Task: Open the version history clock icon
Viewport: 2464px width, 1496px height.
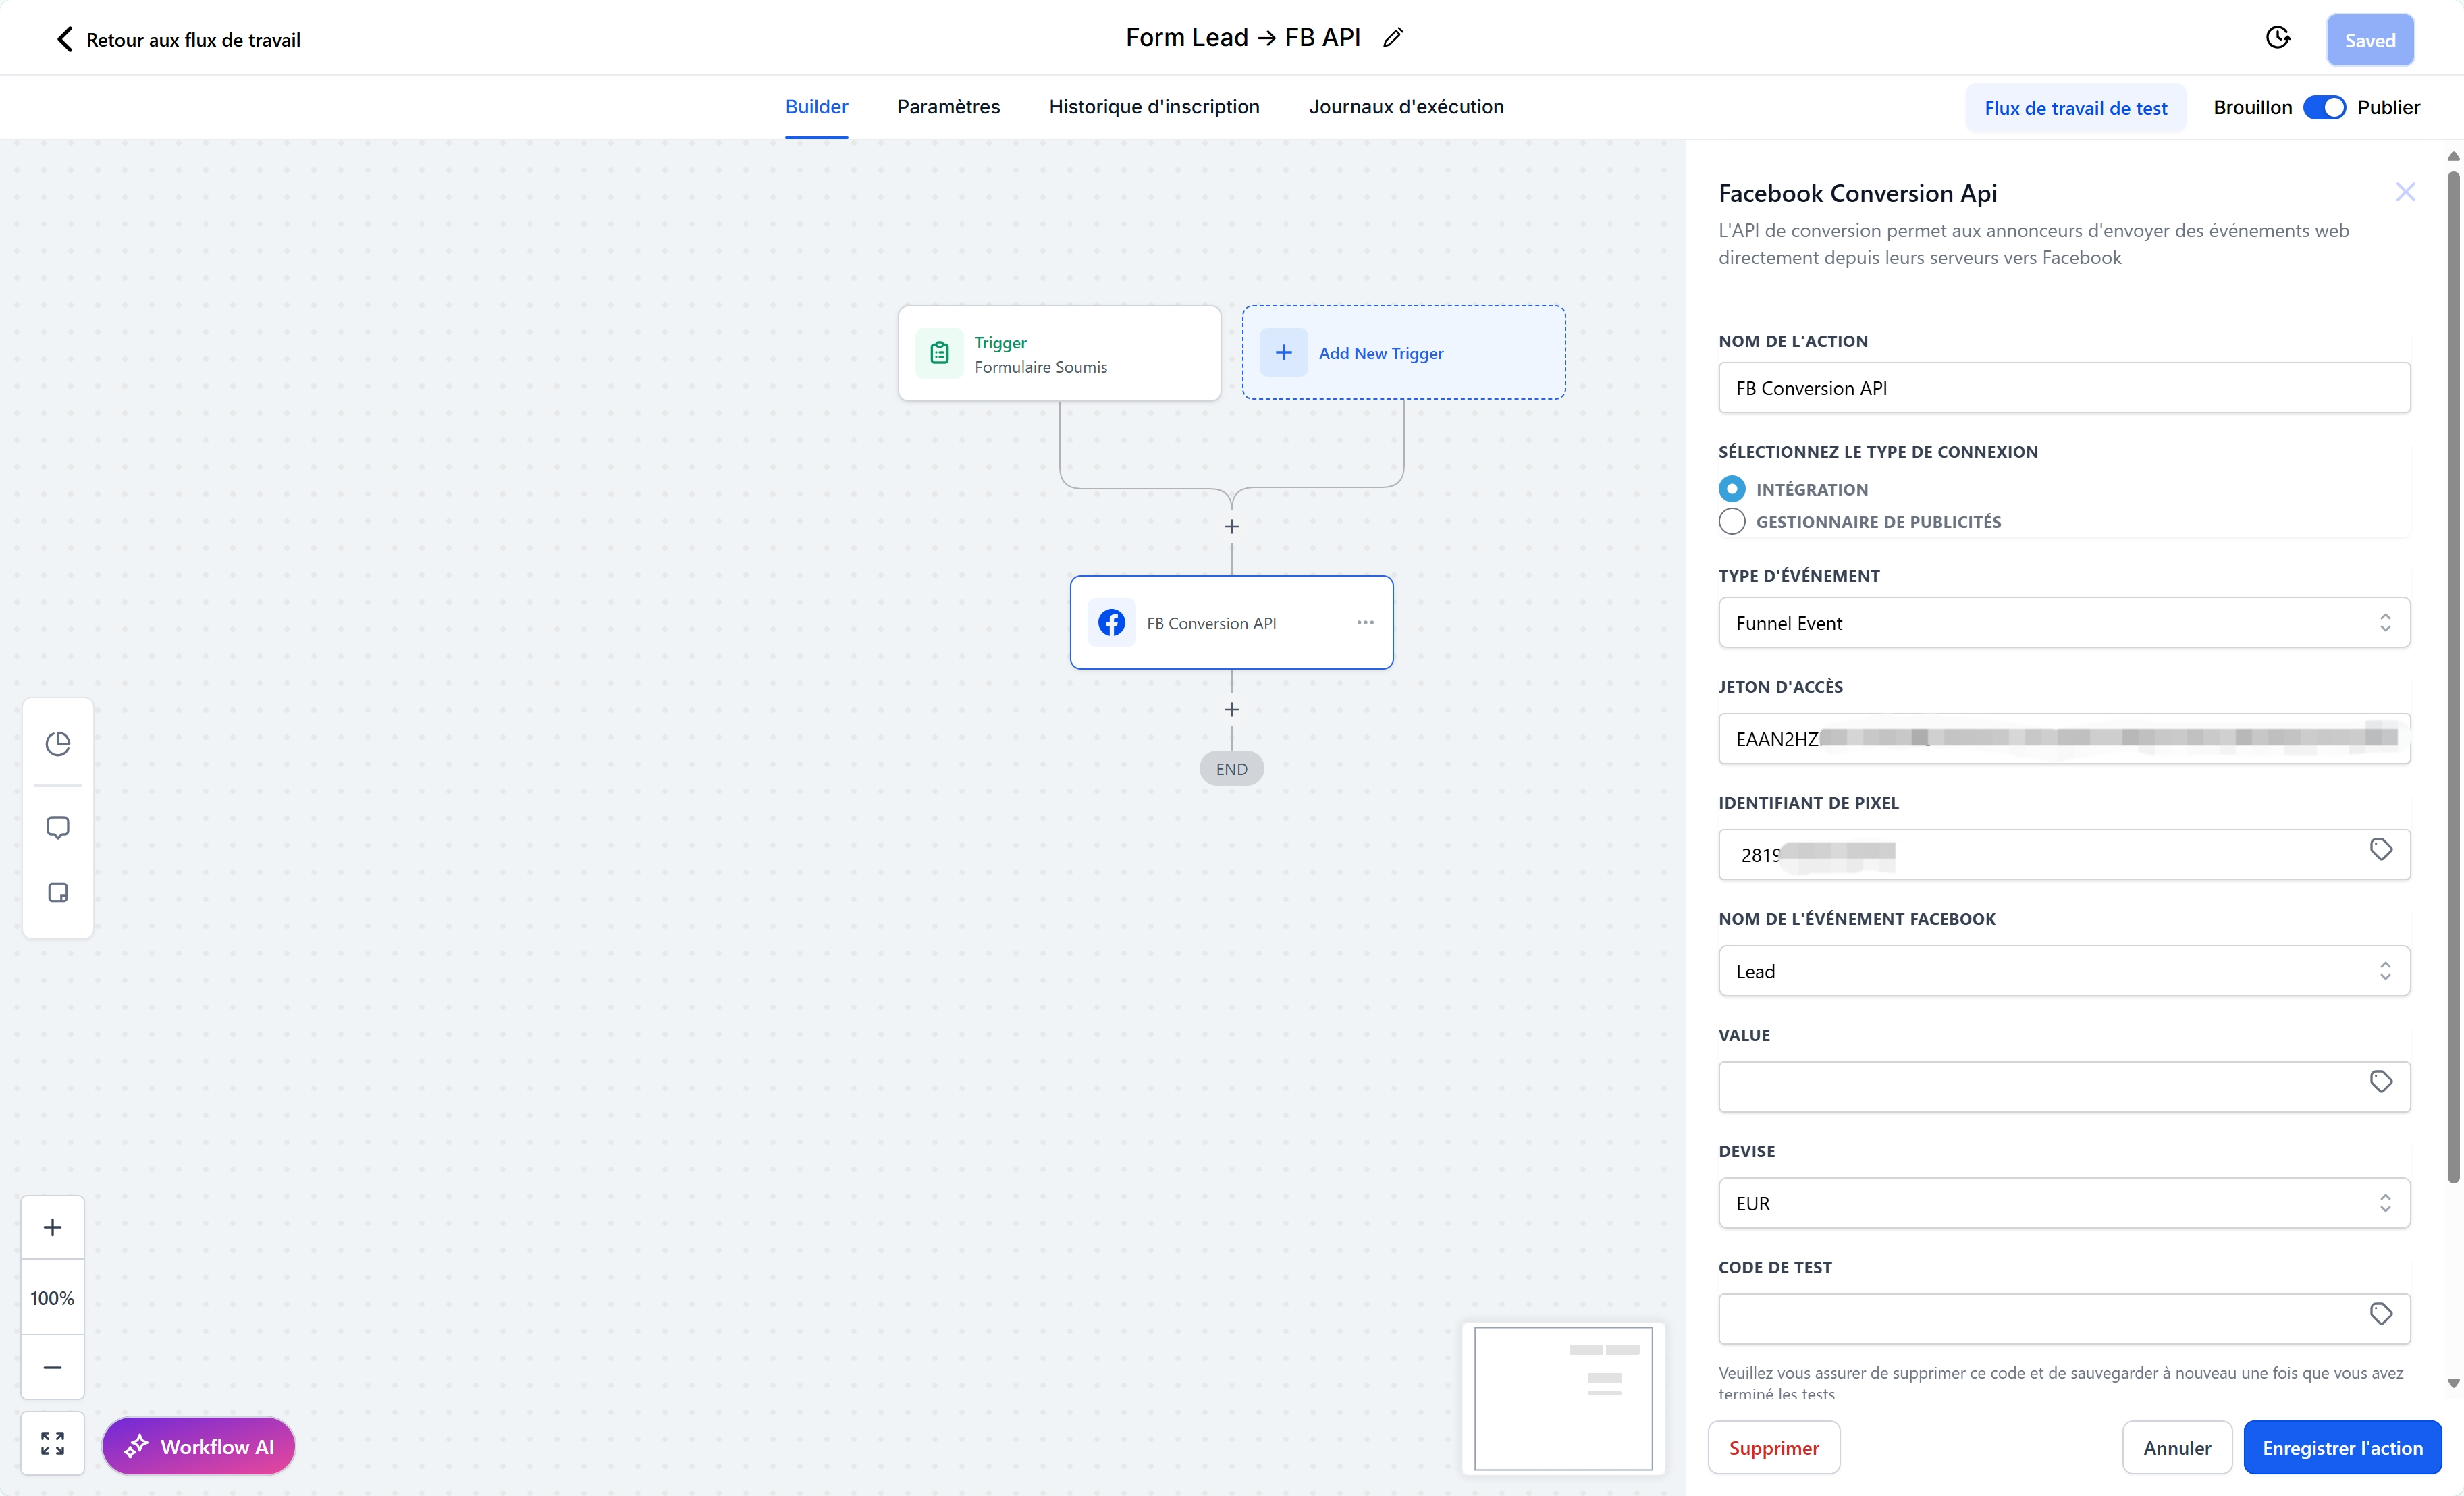Action: [2277, 38]
